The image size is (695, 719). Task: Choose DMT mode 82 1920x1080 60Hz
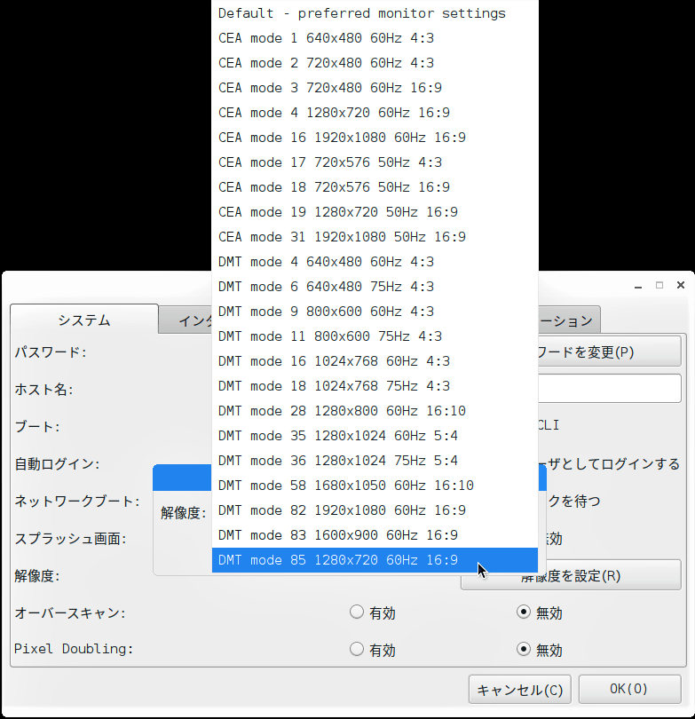point(375,510)
